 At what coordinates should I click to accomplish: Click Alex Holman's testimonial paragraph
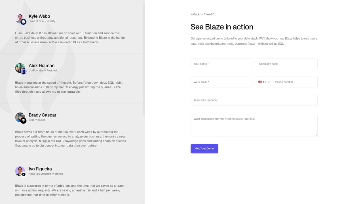(x=69, y=87)
